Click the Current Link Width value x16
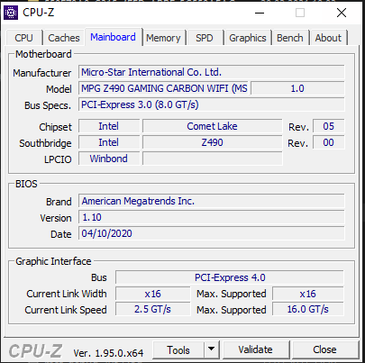Screen dimensions: 365x363 [152, 294]
